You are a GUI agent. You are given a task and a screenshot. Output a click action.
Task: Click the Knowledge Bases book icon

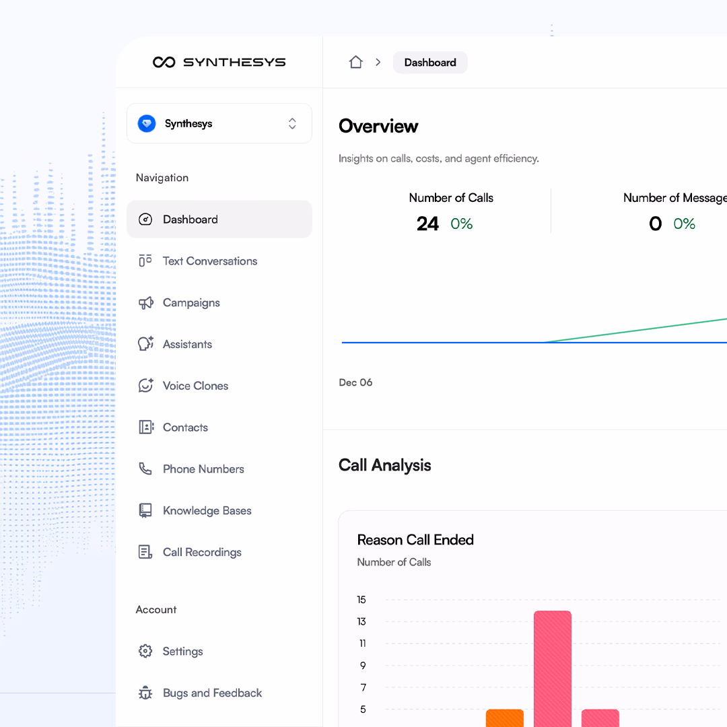pos(145,510)
